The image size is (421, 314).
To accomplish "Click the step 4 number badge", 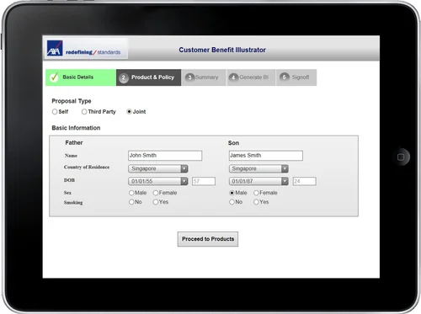I will [233, 77].
